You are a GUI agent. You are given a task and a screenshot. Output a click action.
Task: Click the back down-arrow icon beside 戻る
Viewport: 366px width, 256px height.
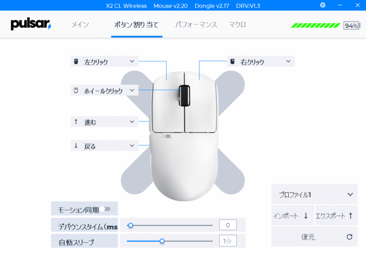[x=76, y=146]
